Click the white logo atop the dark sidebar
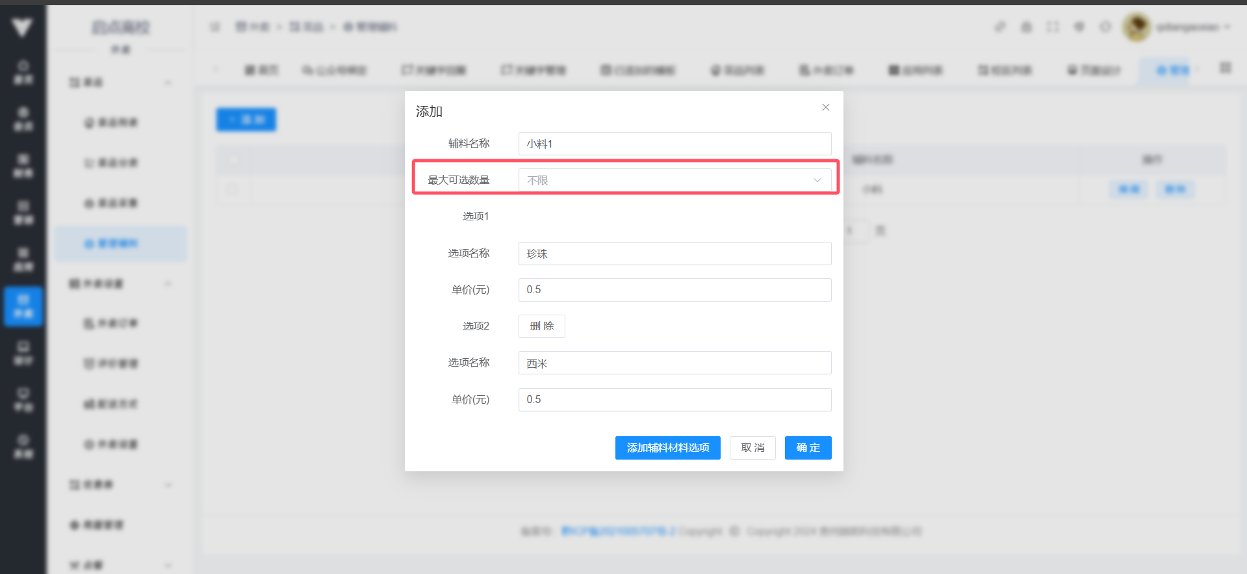This screenshot has width=1247, height=574. [23, 27]
